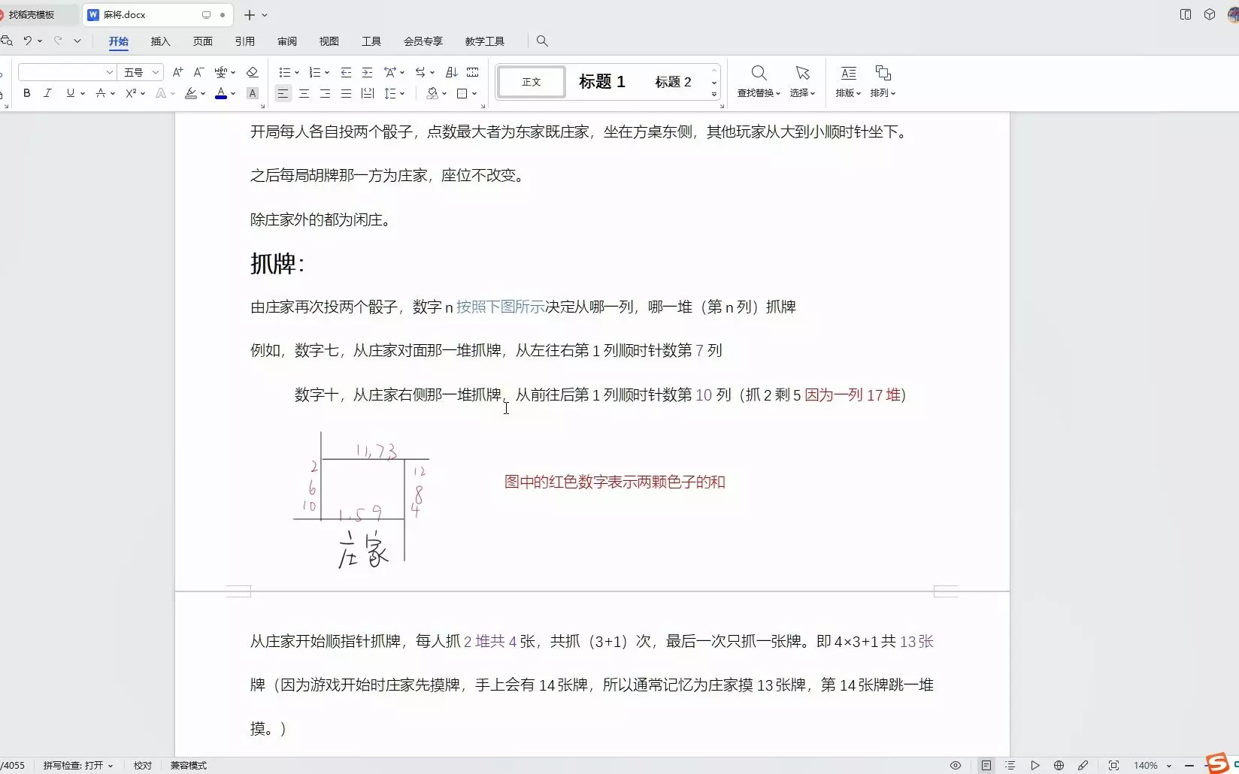Increase font size with A+ icon

(x=177, y=72)
